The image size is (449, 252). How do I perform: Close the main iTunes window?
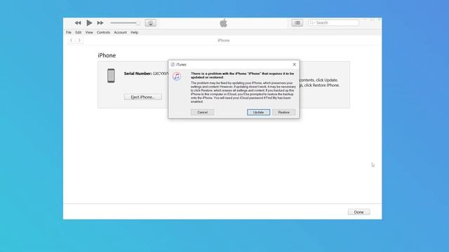379,20
